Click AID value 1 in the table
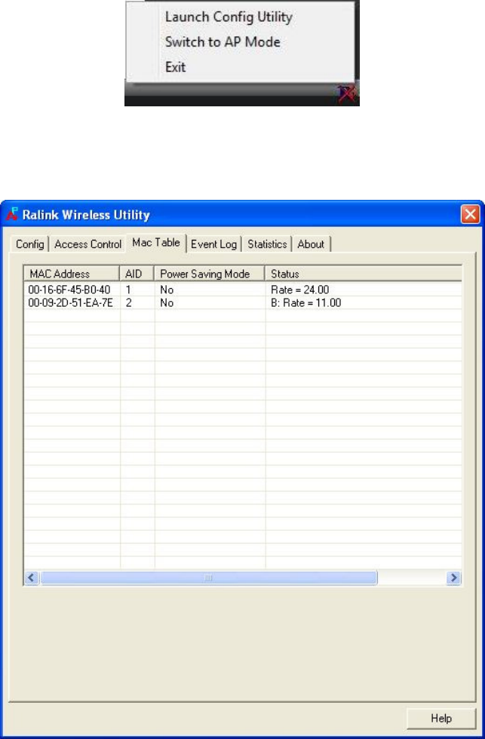This screenshot has height=739, width=485. [x=128, y=290]
